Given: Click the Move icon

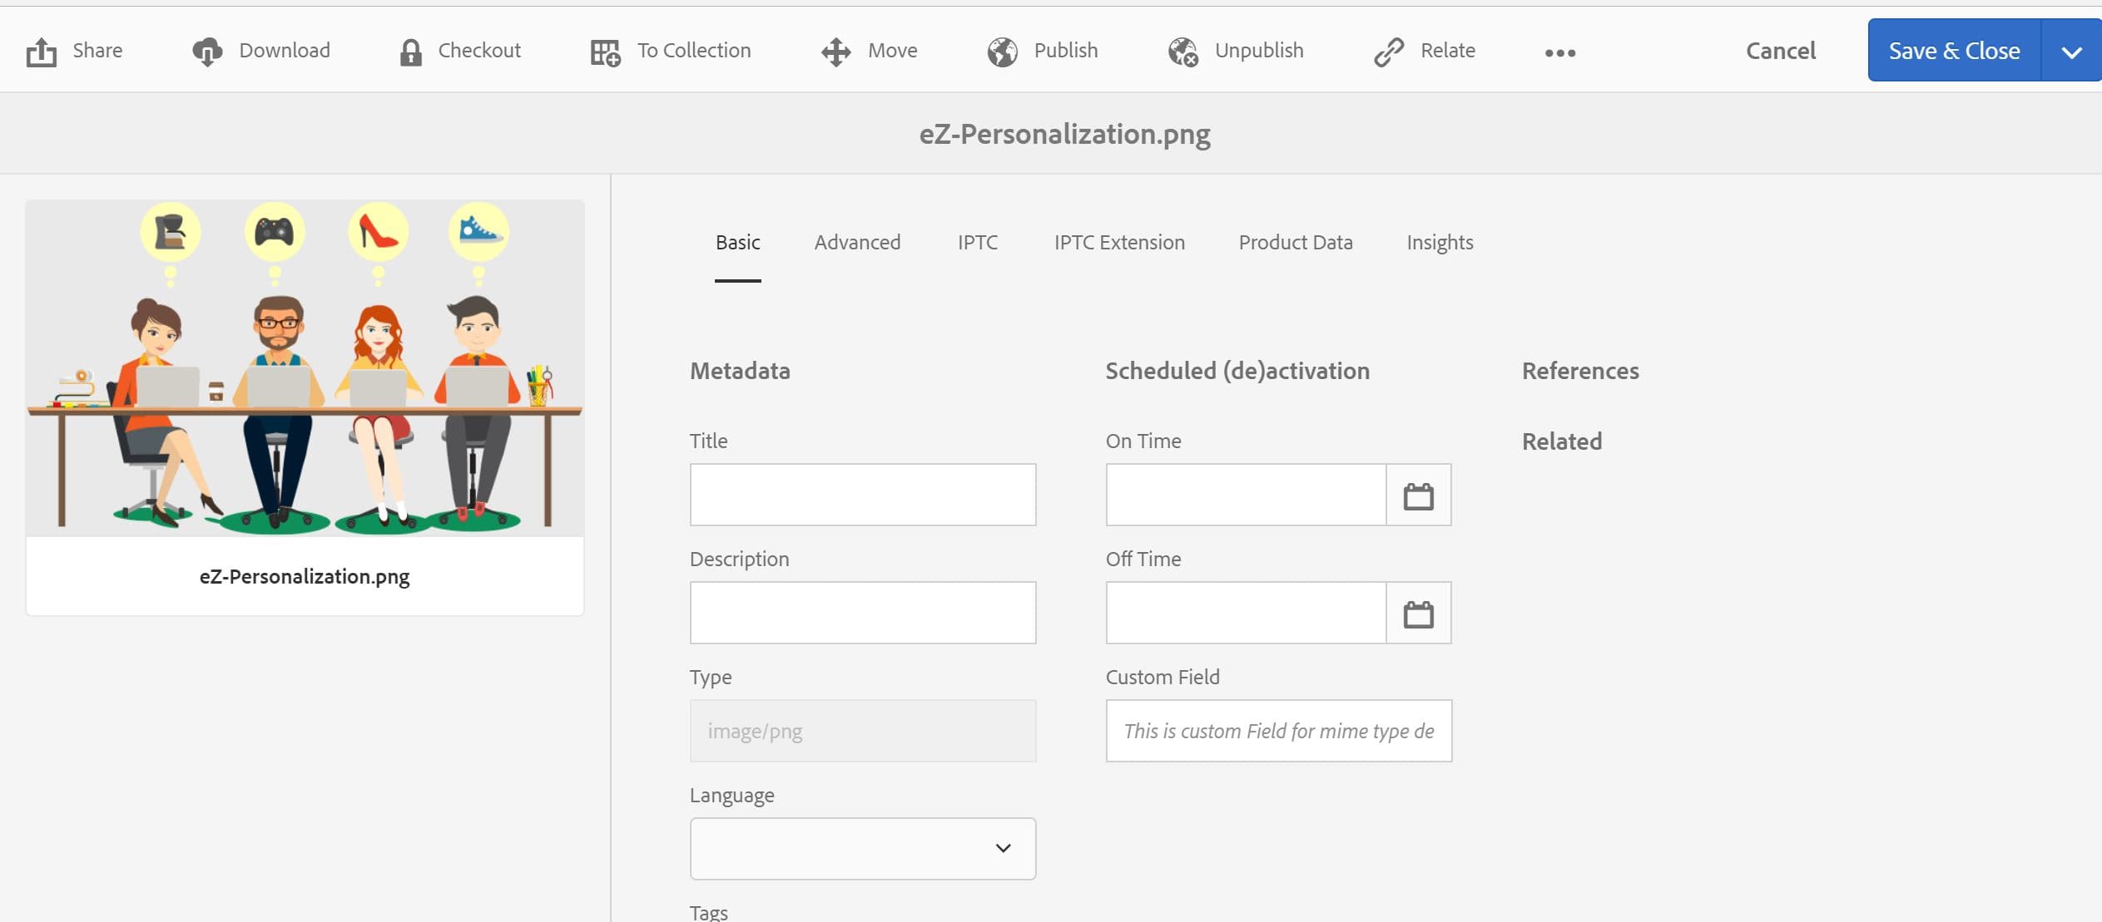Looking at the screenshot, I should pos(835,50).
